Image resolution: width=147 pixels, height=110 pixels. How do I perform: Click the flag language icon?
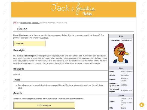(x=15, y=23)
